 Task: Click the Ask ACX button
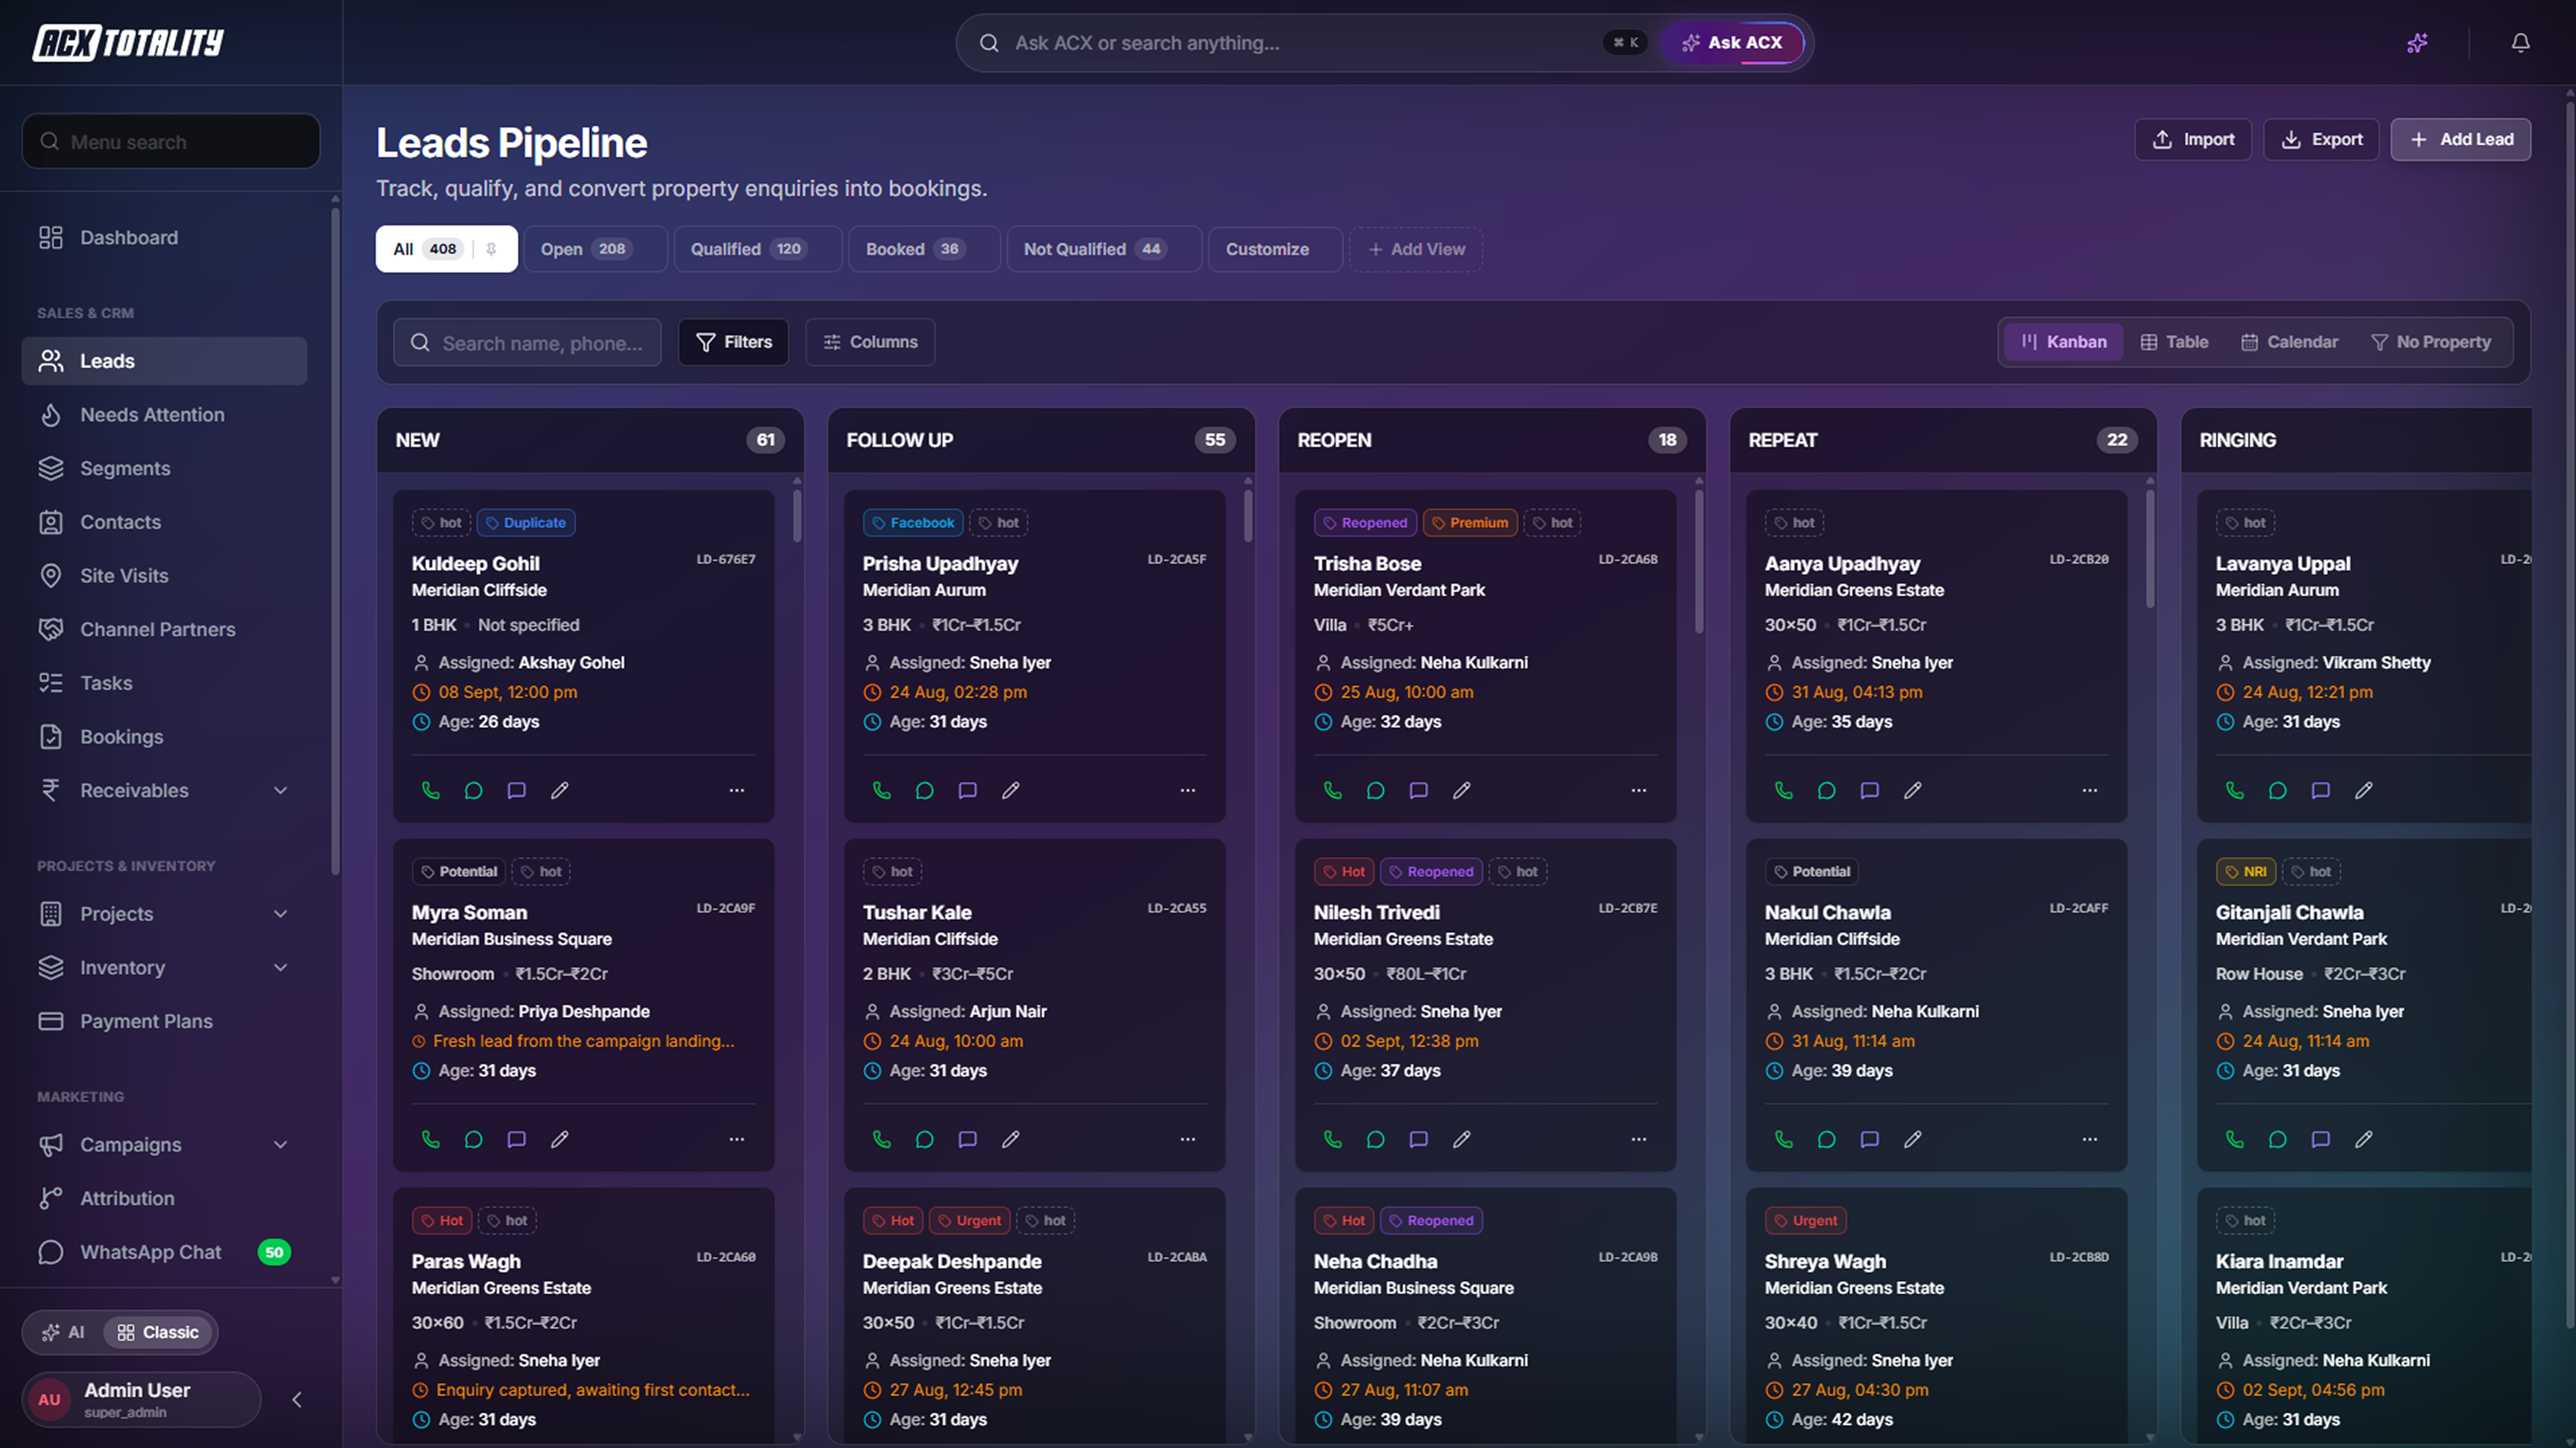coord(1732,43)
